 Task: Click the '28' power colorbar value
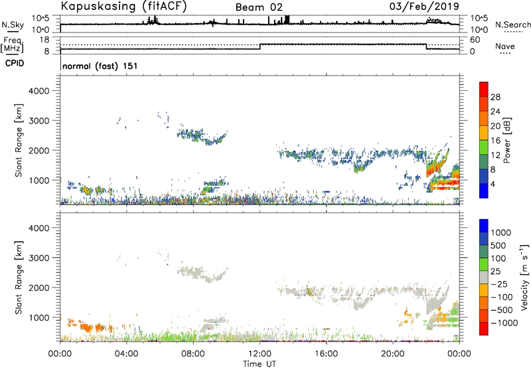point(495,97)
